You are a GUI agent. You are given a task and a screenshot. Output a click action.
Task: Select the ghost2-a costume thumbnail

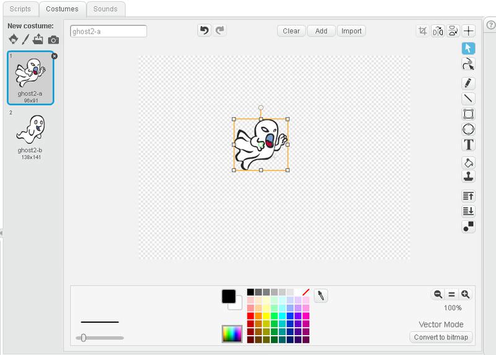tap(30, 78)
